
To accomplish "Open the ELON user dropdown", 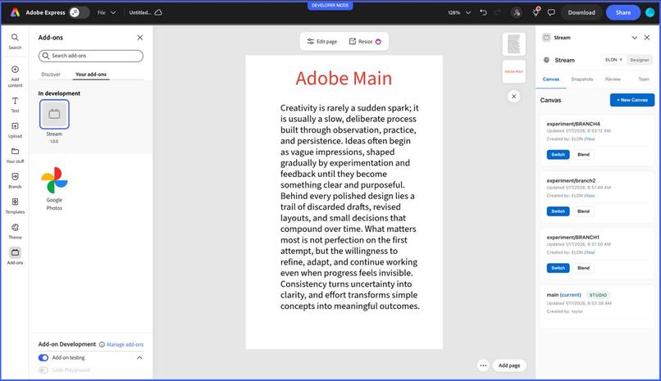I will click(x=613, y=60).
